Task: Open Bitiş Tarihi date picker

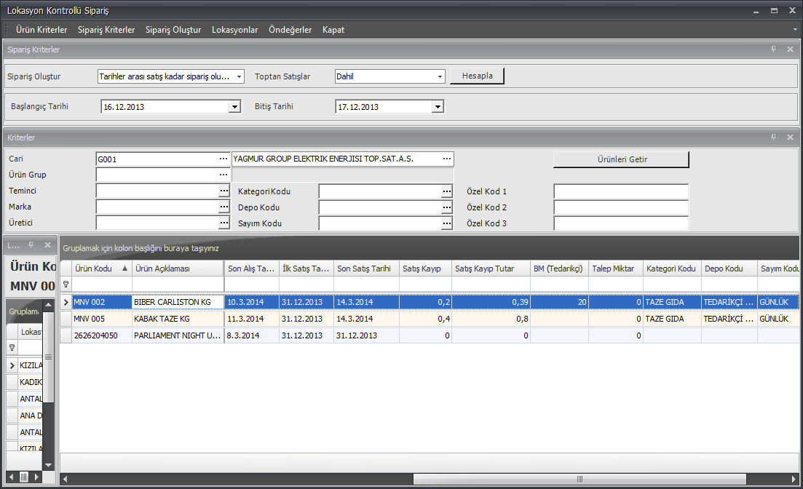Action: point(438,107)
